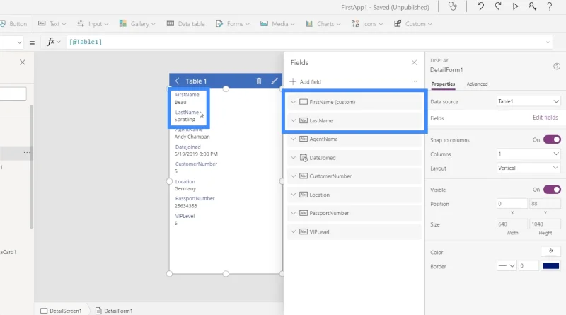
Task: Switch to the Advanced tab
Action: click(x=477, y=84)
